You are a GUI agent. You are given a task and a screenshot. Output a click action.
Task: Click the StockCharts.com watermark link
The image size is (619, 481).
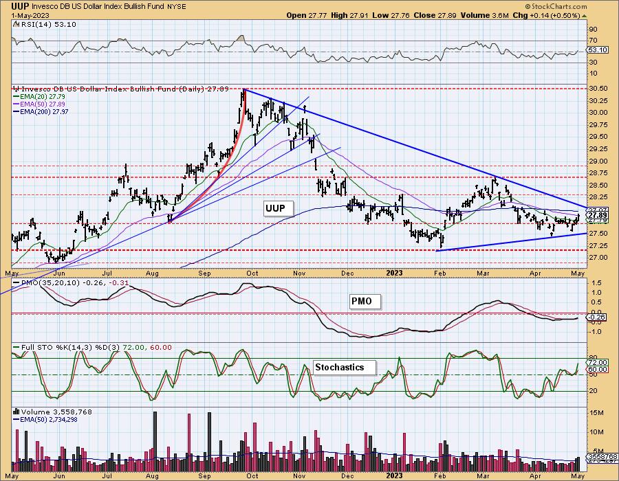[556, 6]
